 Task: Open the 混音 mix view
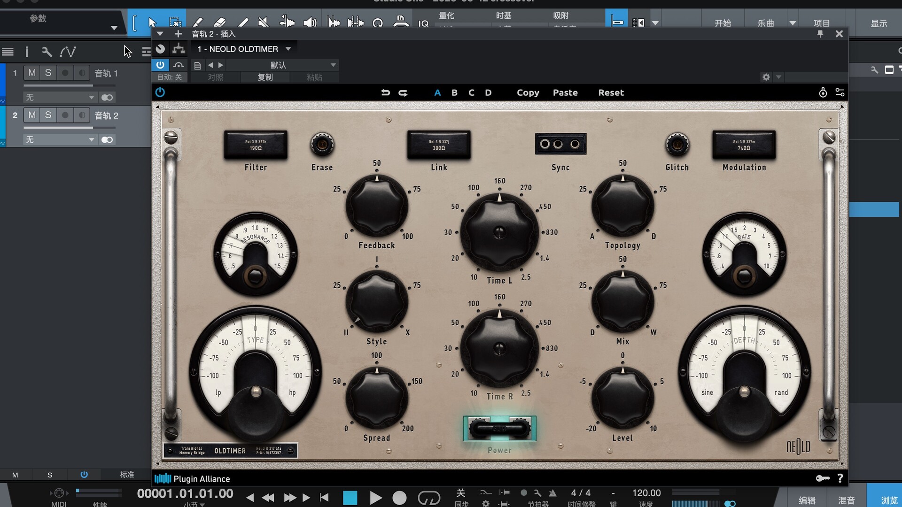[x=846, y=500]
